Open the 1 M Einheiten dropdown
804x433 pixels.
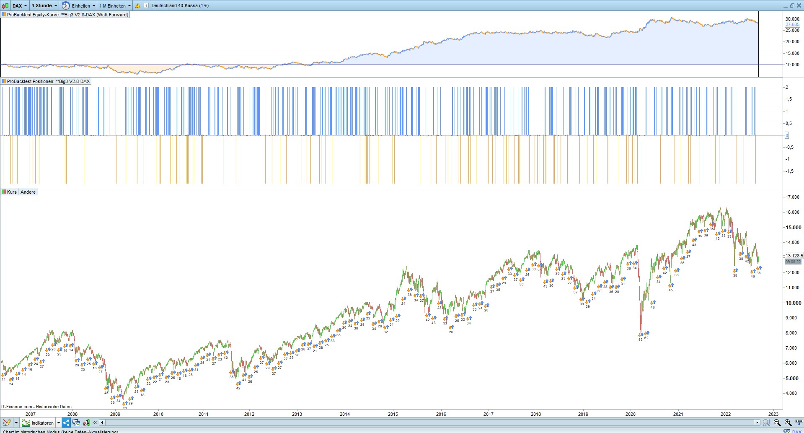(x=115, y=6)
